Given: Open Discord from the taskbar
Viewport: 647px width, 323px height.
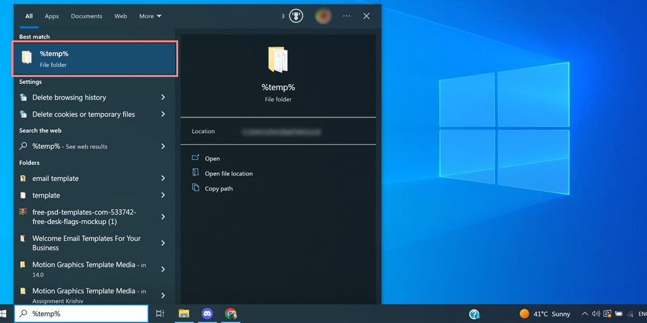Looking at the screenshot, I should pyautogui.click(x=207, y=314).
